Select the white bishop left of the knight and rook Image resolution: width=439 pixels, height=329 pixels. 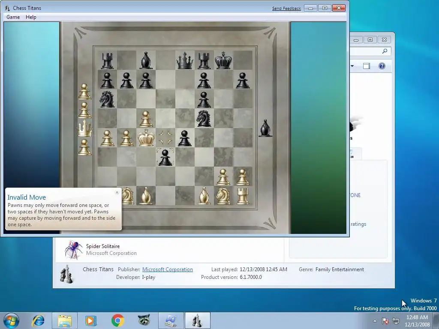(204, 195)
